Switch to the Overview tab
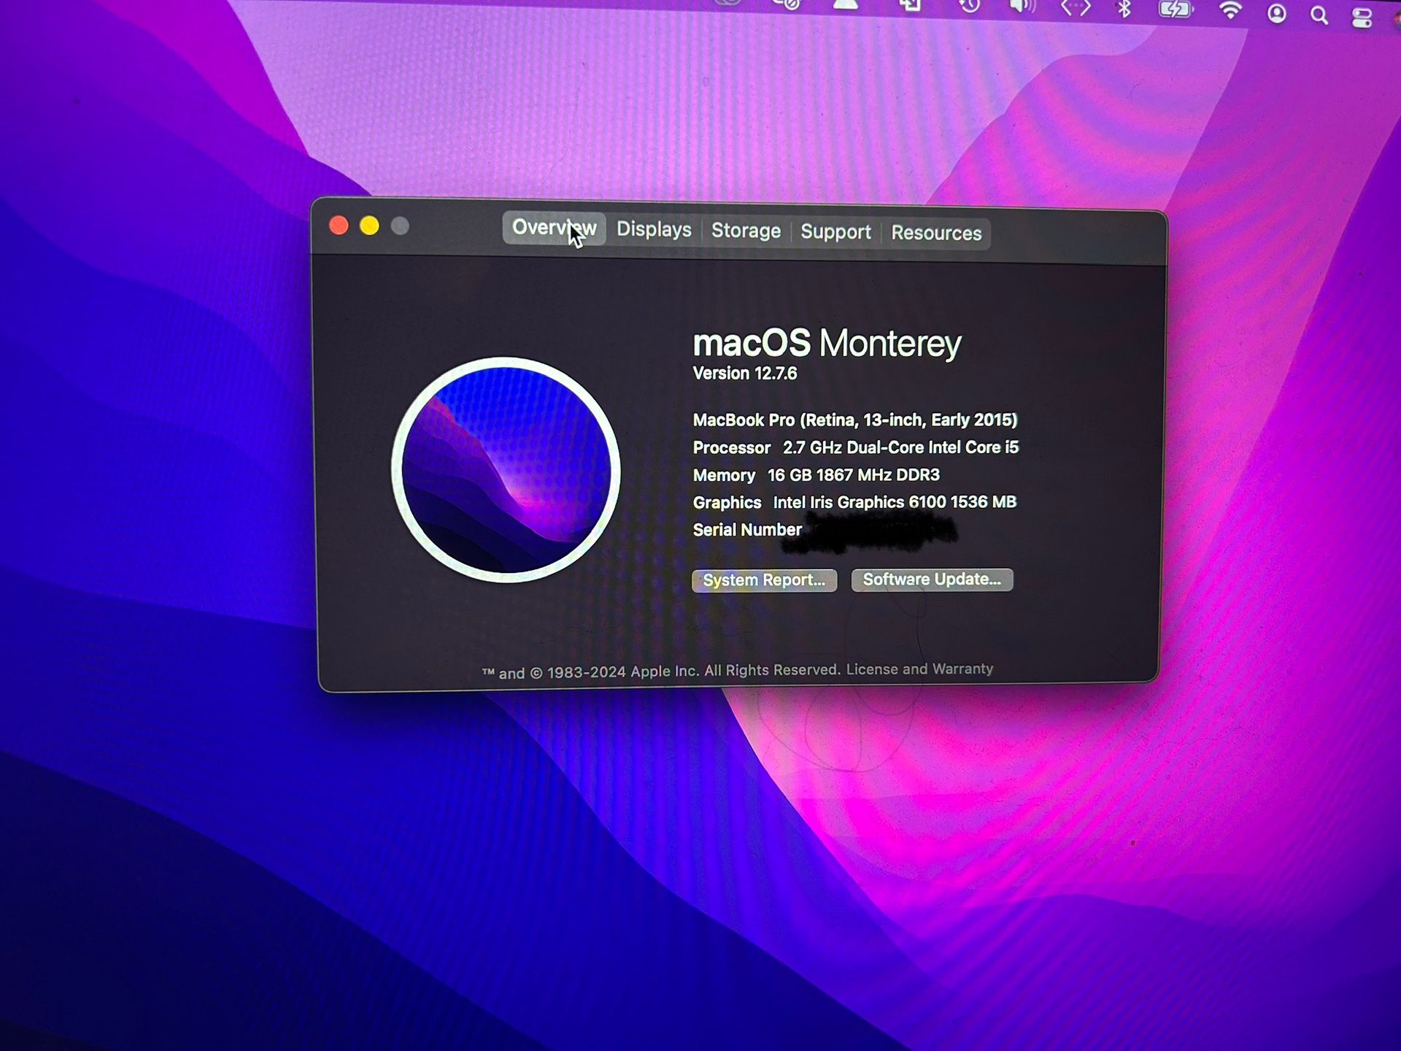The image size is (1401, 1051). (554, 228)
